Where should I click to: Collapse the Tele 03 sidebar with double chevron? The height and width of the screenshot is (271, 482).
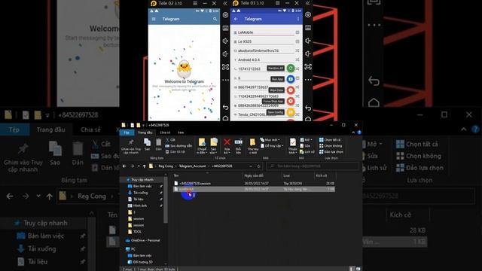coord(308,3)
